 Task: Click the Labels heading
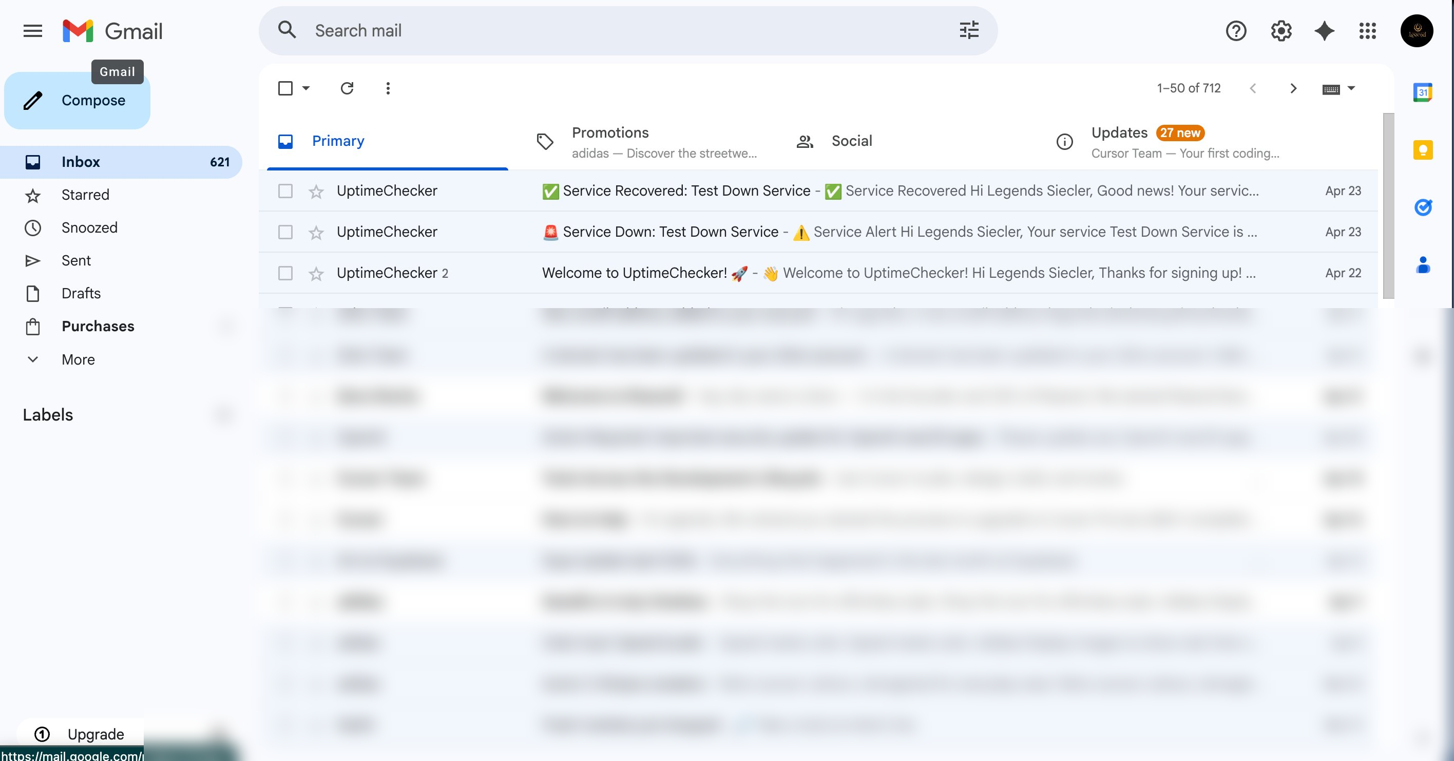pyautogui.click(x=48, y=415)
